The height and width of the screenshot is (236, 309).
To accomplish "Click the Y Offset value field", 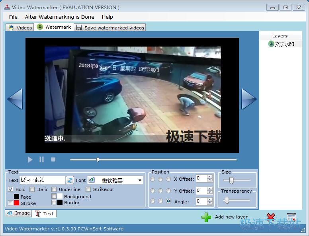I will click(x=201, y=191).
